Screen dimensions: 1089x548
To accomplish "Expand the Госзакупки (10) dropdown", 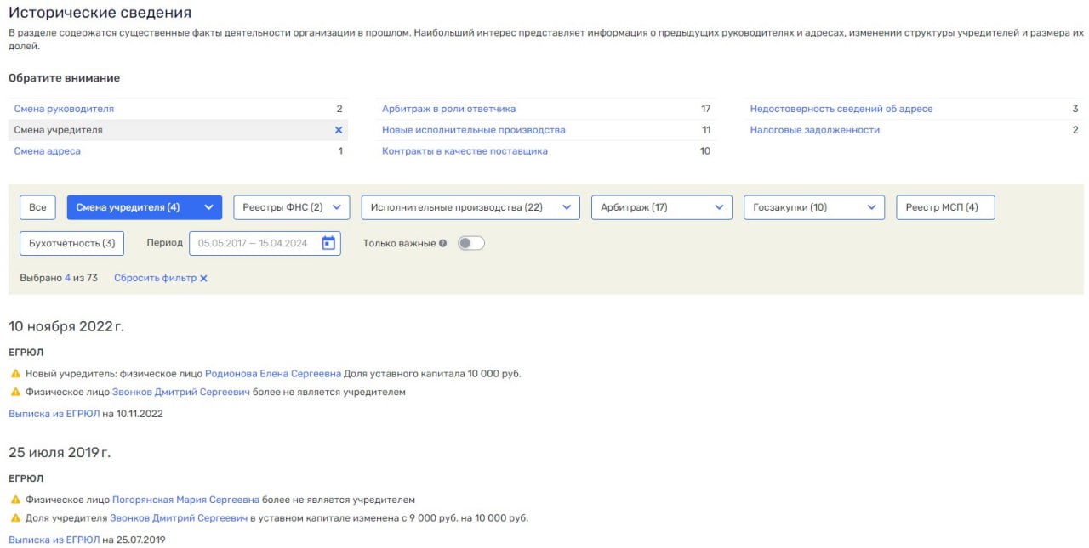I will pos(870,206).
